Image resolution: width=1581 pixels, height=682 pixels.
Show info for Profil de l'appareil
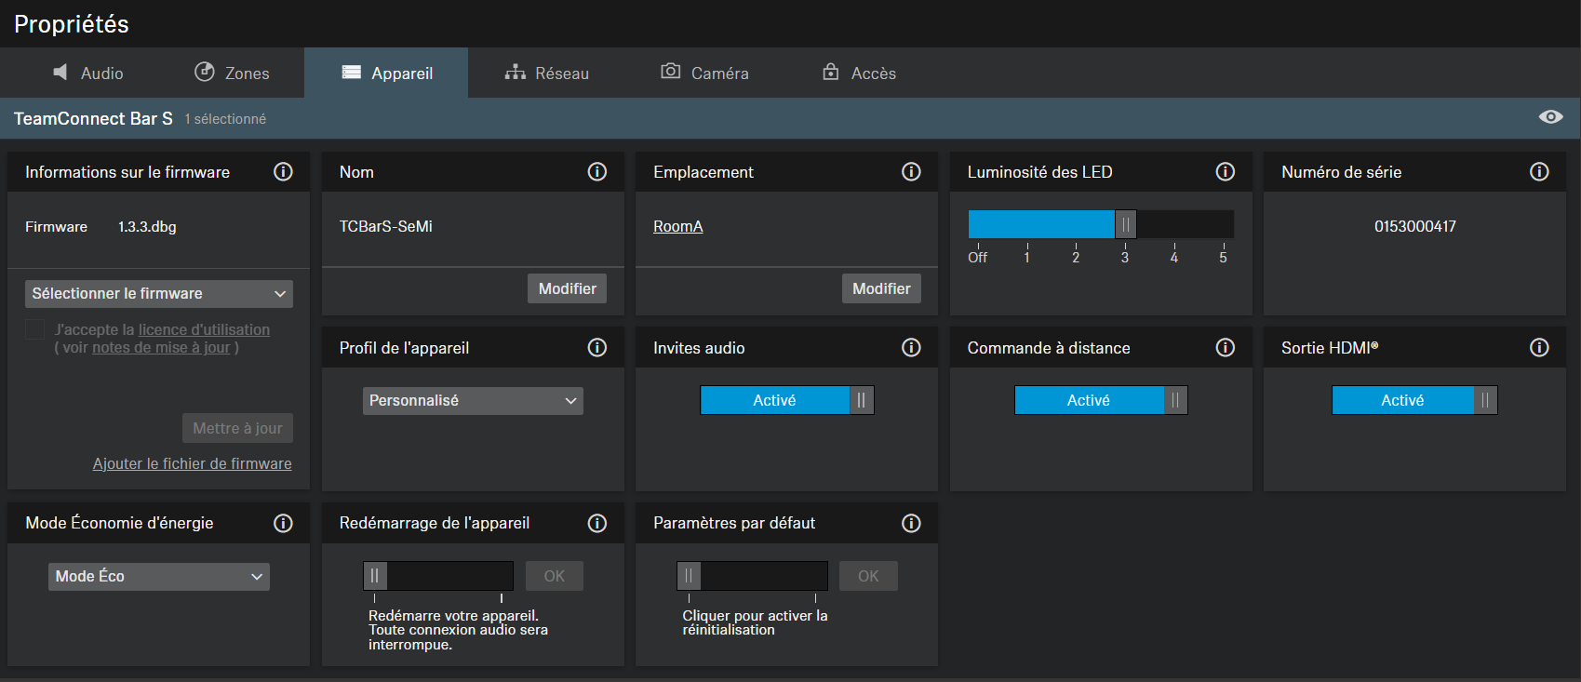click(x=597, y=348)
